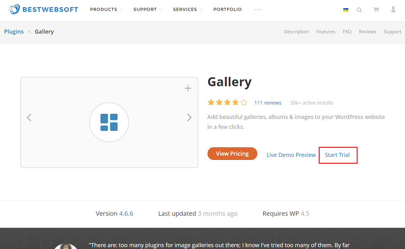Expand the gallery image with plus icon
The height and width of the screenshot is (249, 405).
(x=188, y=89)
